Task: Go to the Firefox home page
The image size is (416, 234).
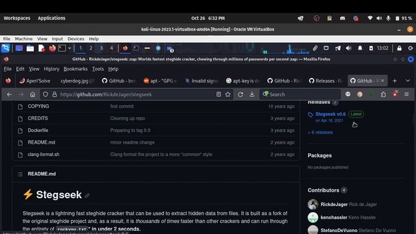Action: point(32,94)
